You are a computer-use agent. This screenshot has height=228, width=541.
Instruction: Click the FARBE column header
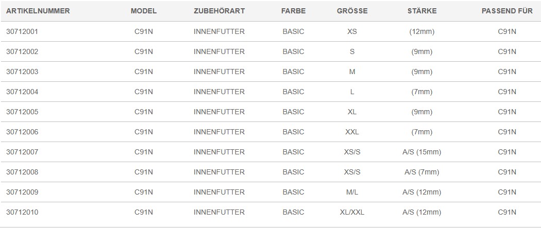tap(293, 11)
